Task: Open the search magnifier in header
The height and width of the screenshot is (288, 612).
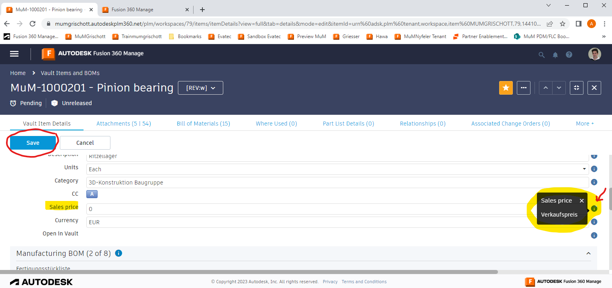Action: click(542, 55)
